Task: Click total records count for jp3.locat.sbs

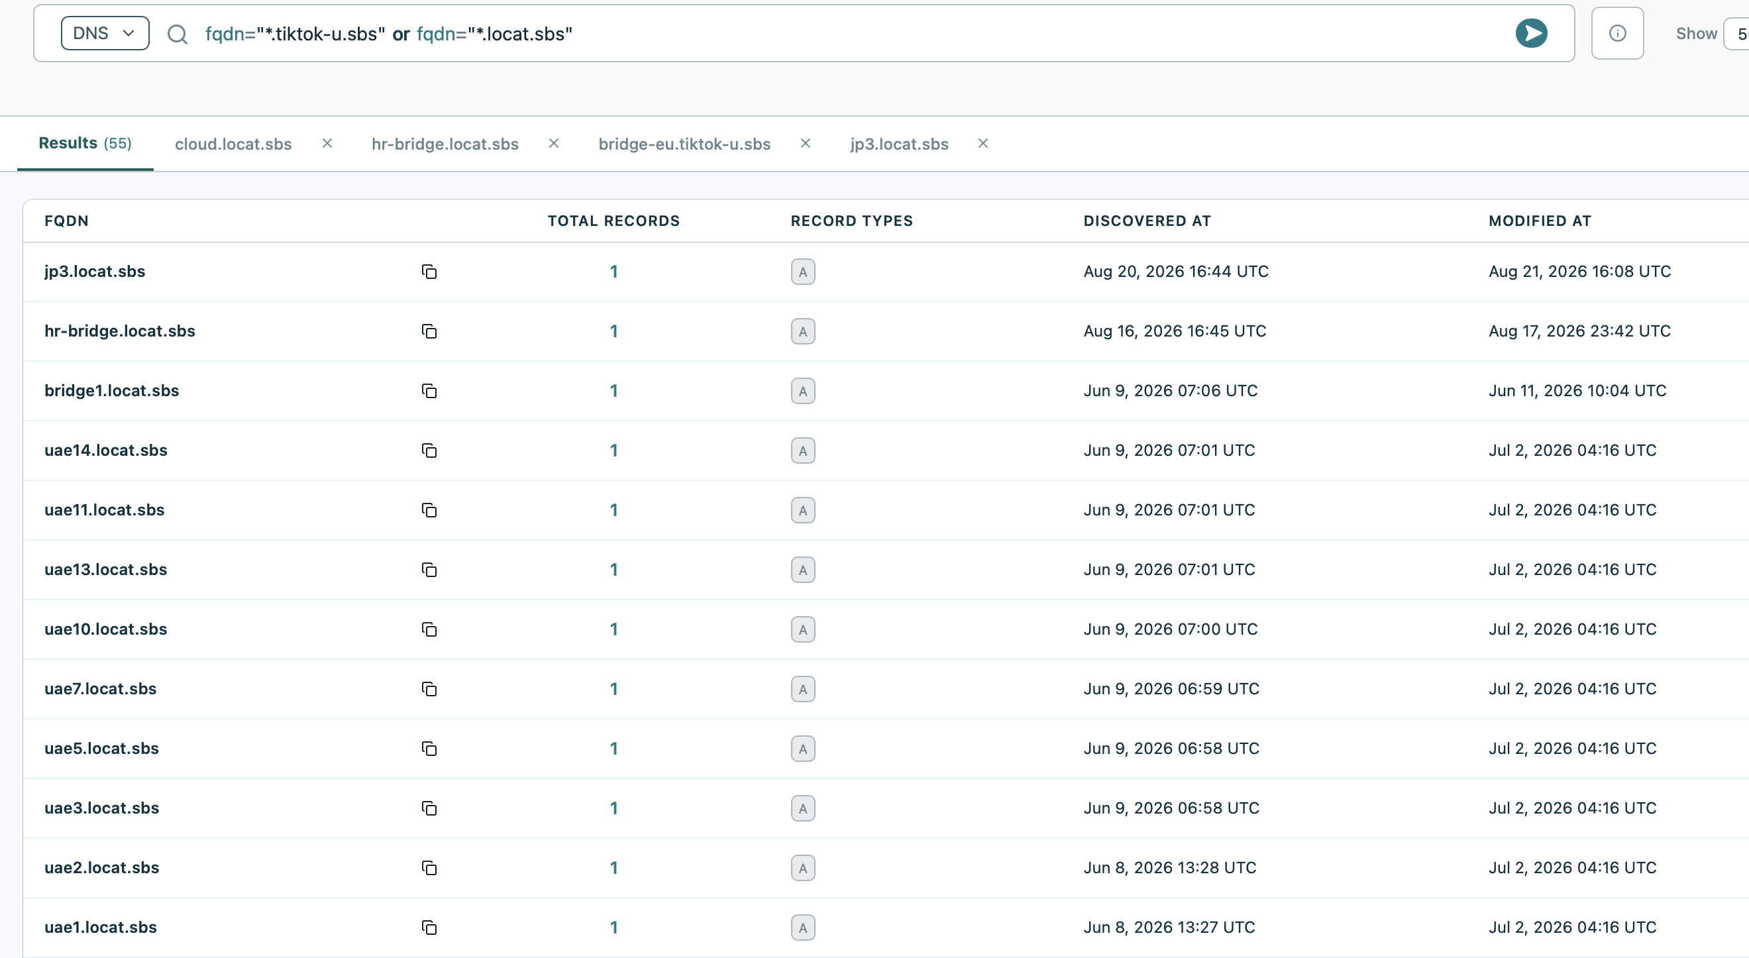Action: pyautogui.click(x=613, y=272)
